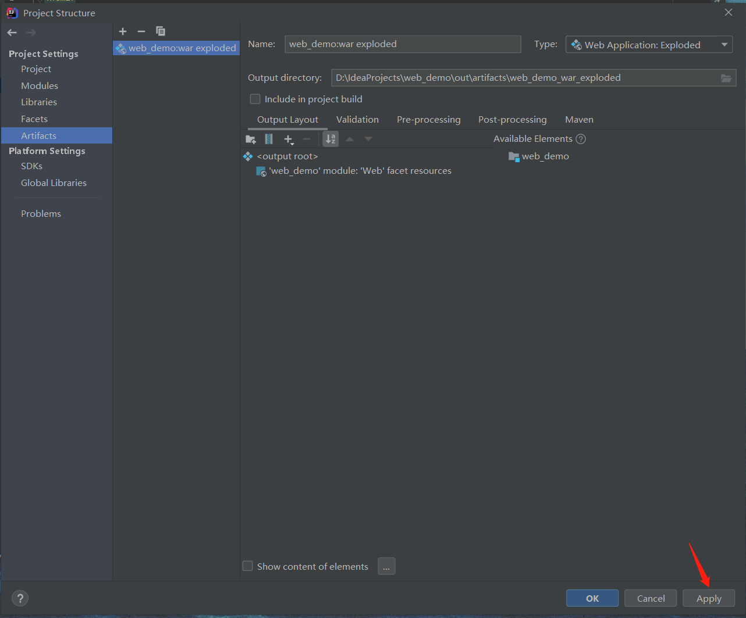746x618 pixels.
Task: Open Facets settings
Action: click(x=34, y=119)
